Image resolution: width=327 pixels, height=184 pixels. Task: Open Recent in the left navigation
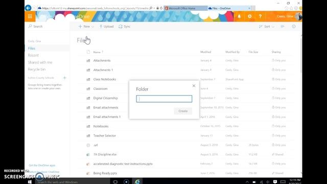pyautogui.click(x=33, y=55)
